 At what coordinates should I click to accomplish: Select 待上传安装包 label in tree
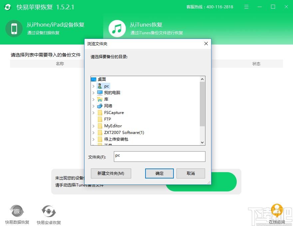pos(116,139)
